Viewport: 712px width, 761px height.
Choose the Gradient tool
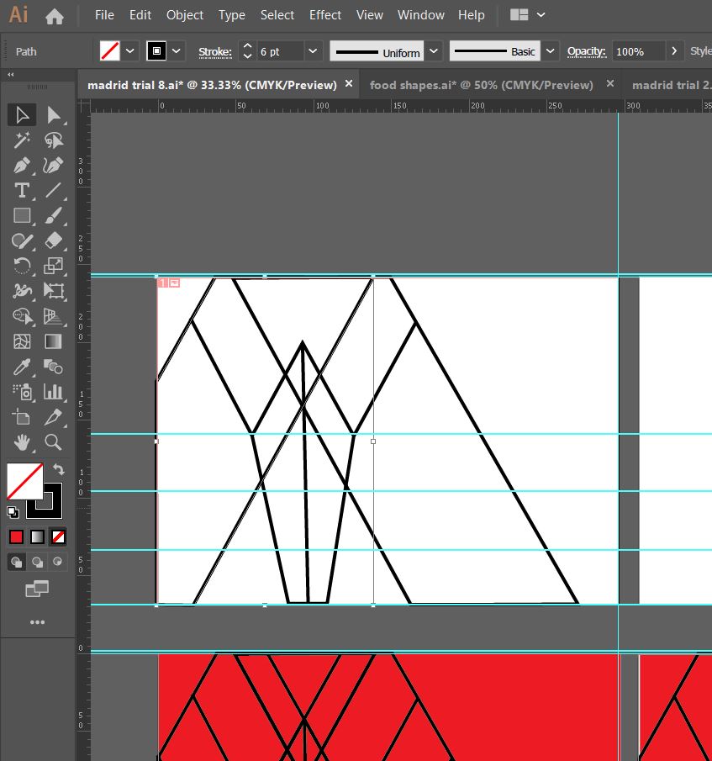click(53, 341)
